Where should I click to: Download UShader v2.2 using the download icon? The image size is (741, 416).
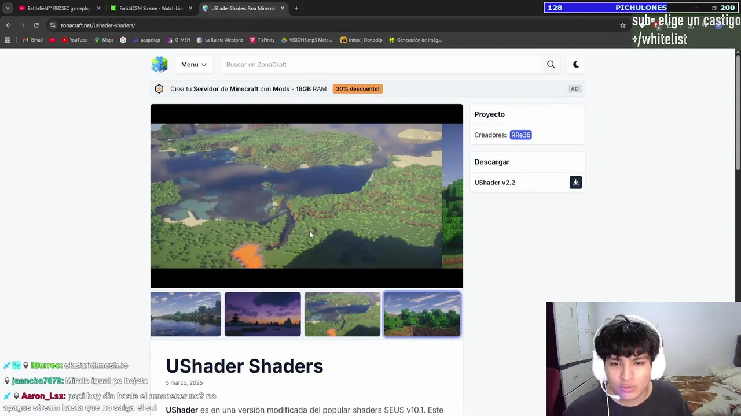click(575, 183)
